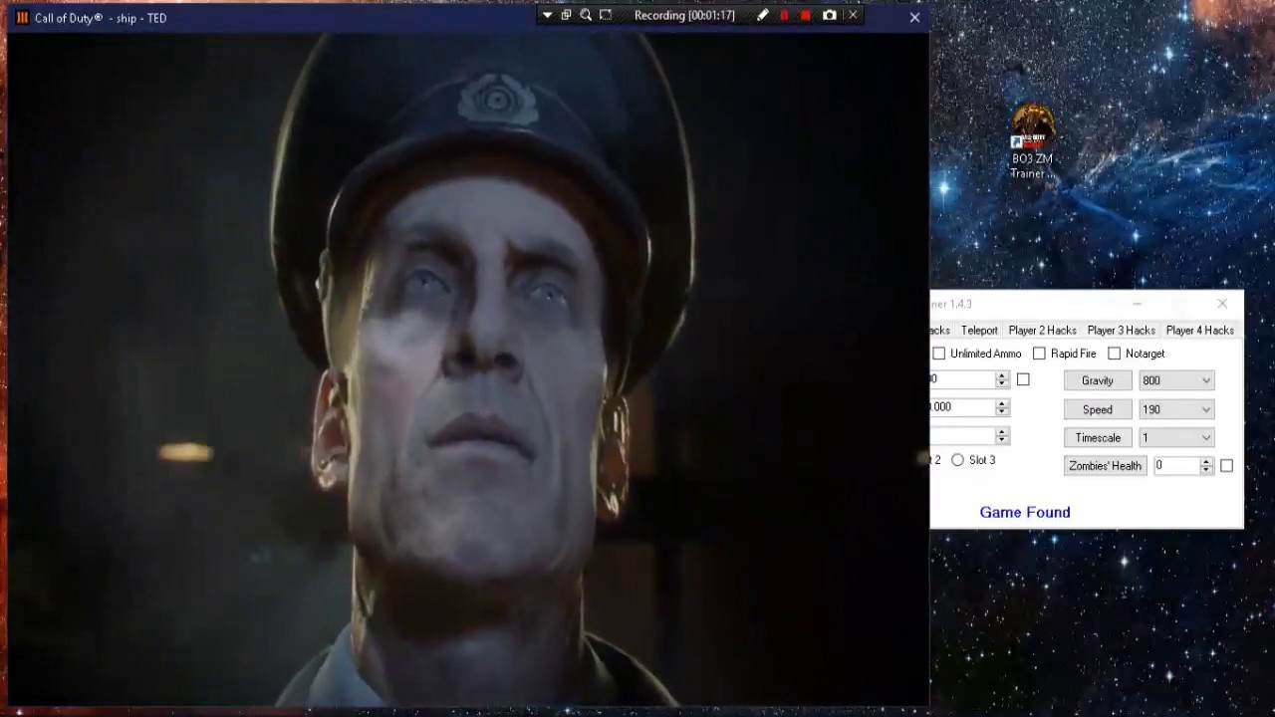Click the Gravity button
This screenshot has height=717, width=1275.
point(1097,380)
